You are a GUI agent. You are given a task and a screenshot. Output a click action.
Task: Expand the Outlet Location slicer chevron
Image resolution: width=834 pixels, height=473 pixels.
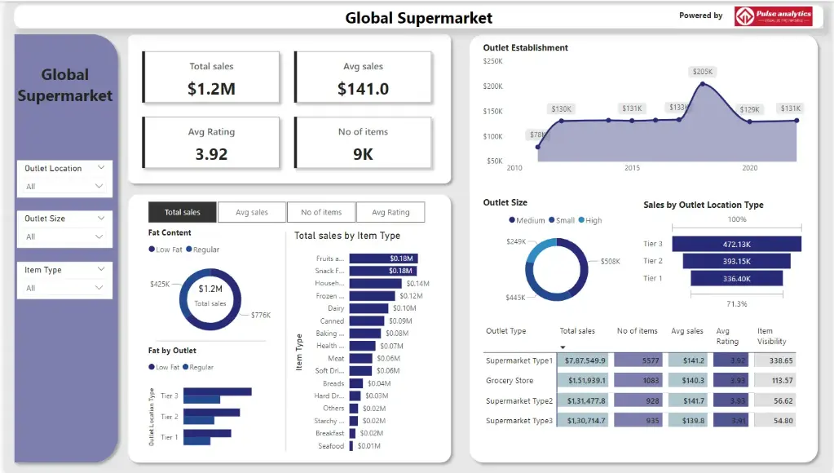100,168
